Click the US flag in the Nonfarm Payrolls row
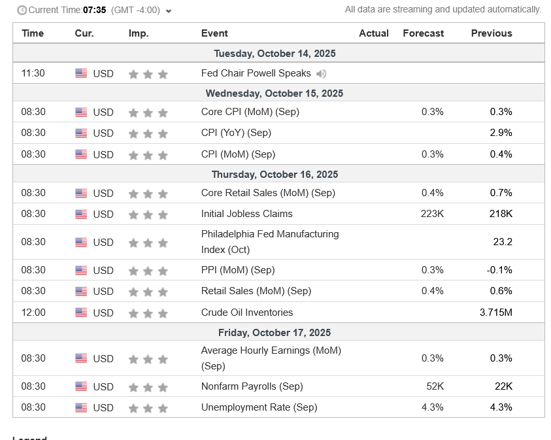Image resolution: width=551 pixels, height=440 pixels. coord(81,387)
